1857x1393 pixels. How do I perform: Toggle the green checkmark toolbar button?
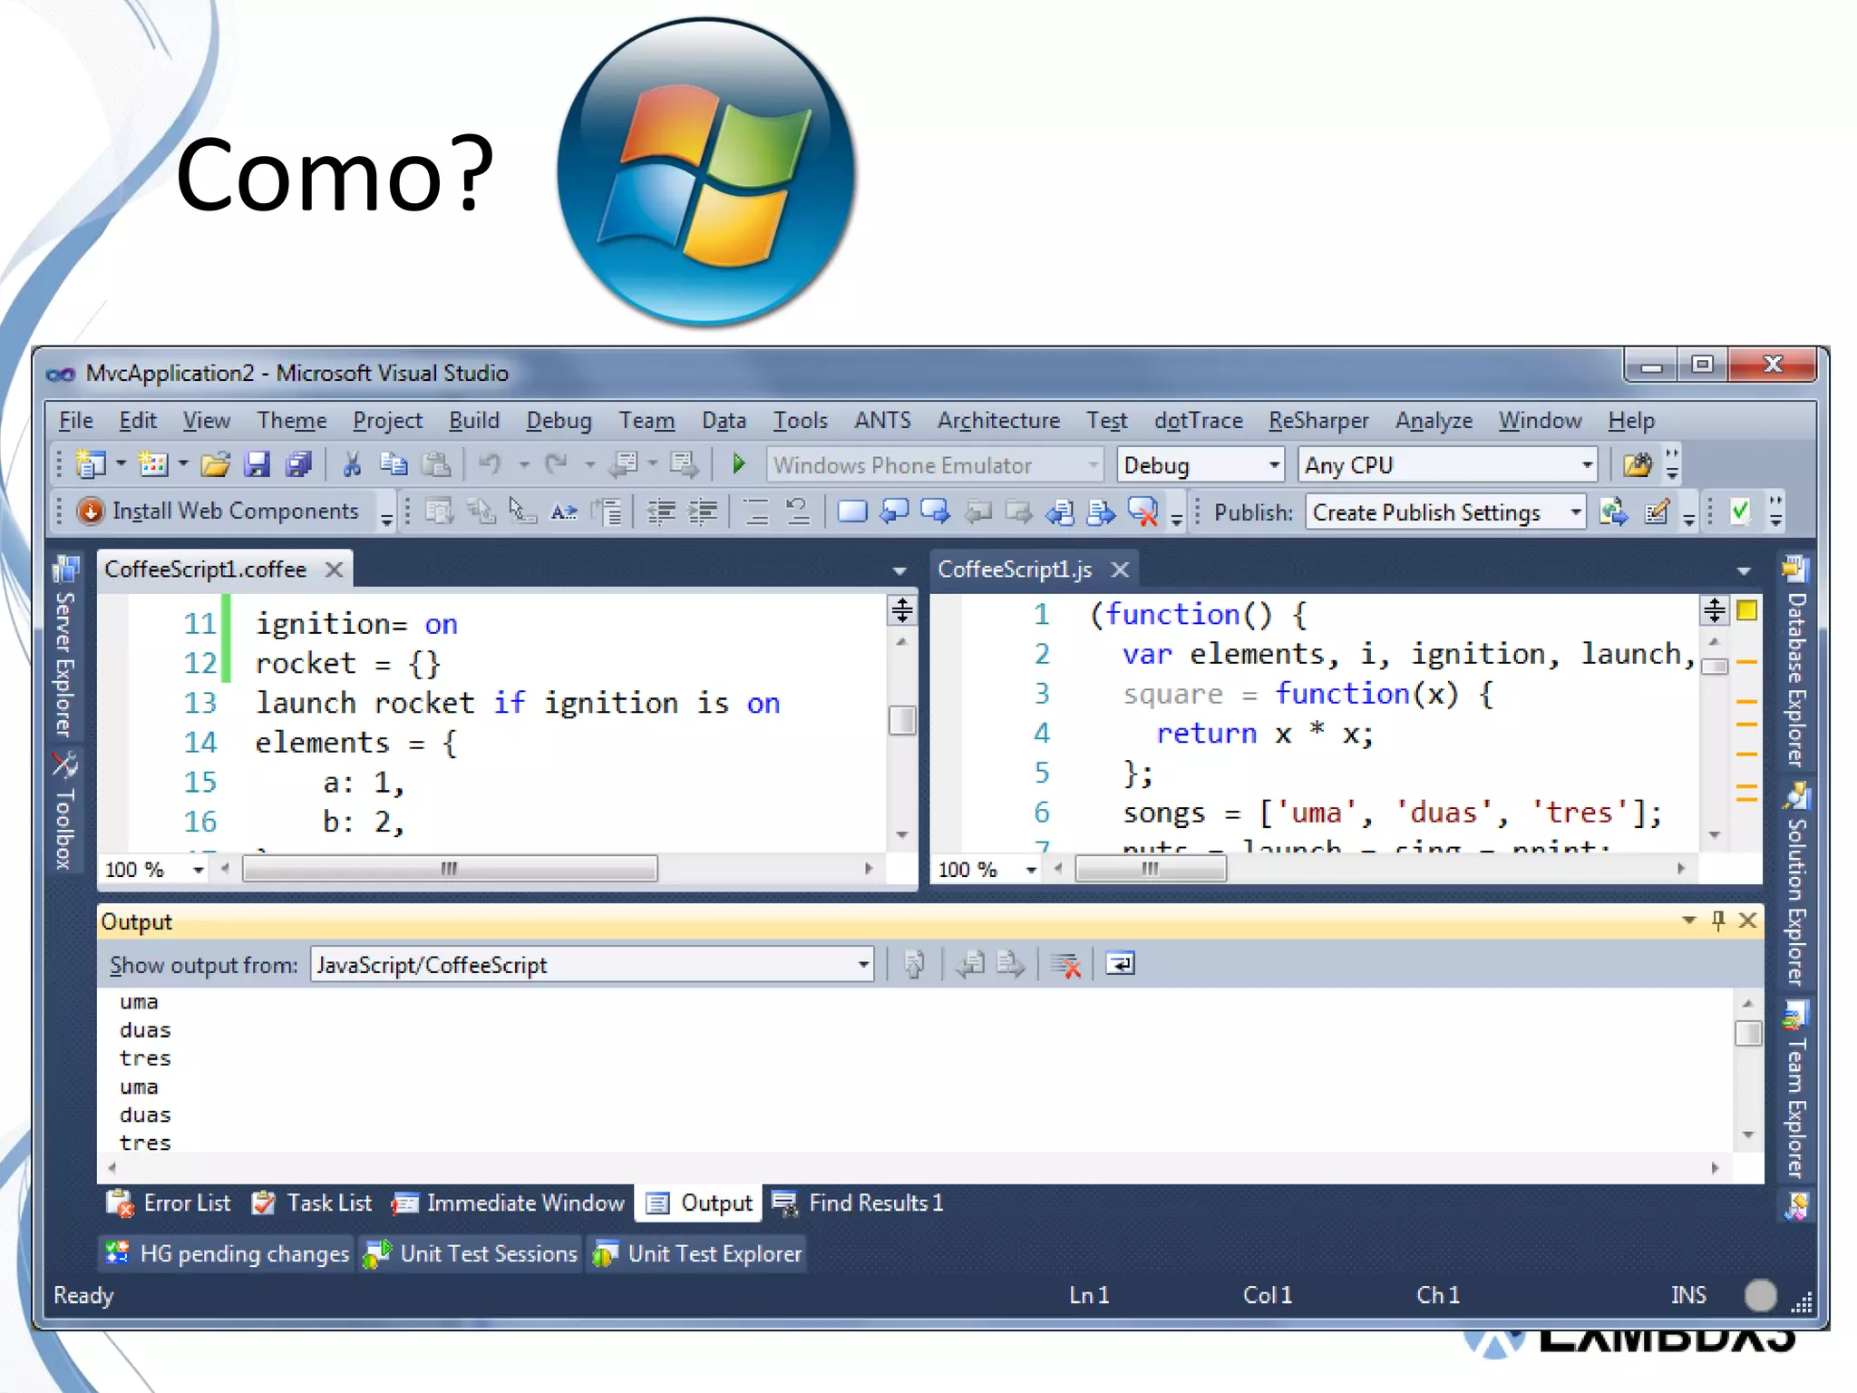point(1740,512)
